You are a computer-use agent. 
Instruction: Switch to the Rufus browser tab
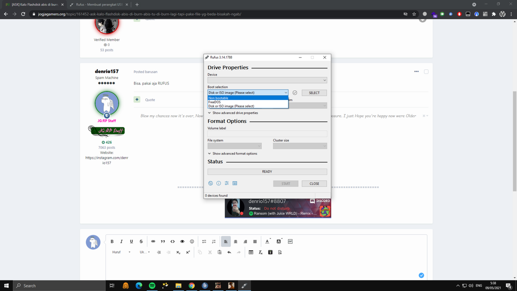[x=98, y=4]
